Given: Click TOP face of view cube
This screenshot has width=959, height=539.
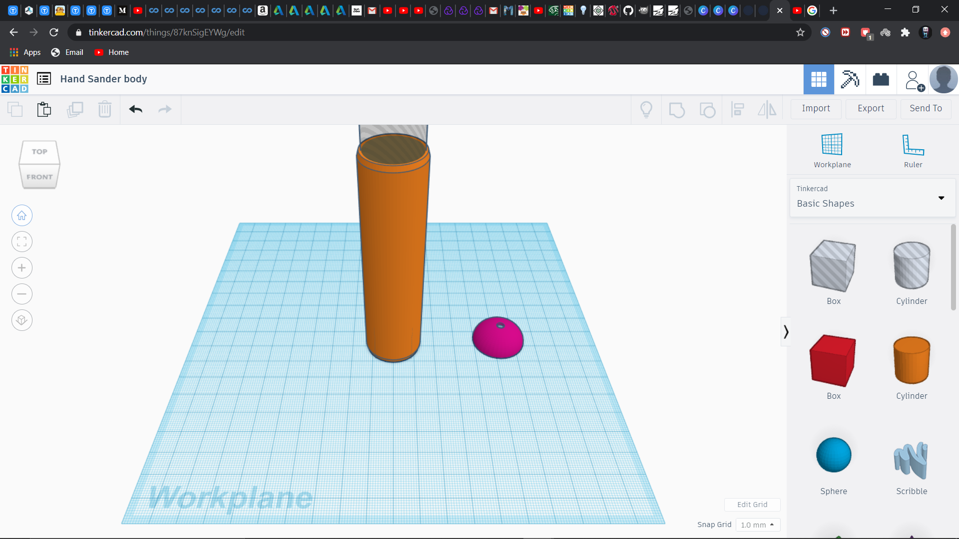Looking at the screenshot, I should point(39,152).
